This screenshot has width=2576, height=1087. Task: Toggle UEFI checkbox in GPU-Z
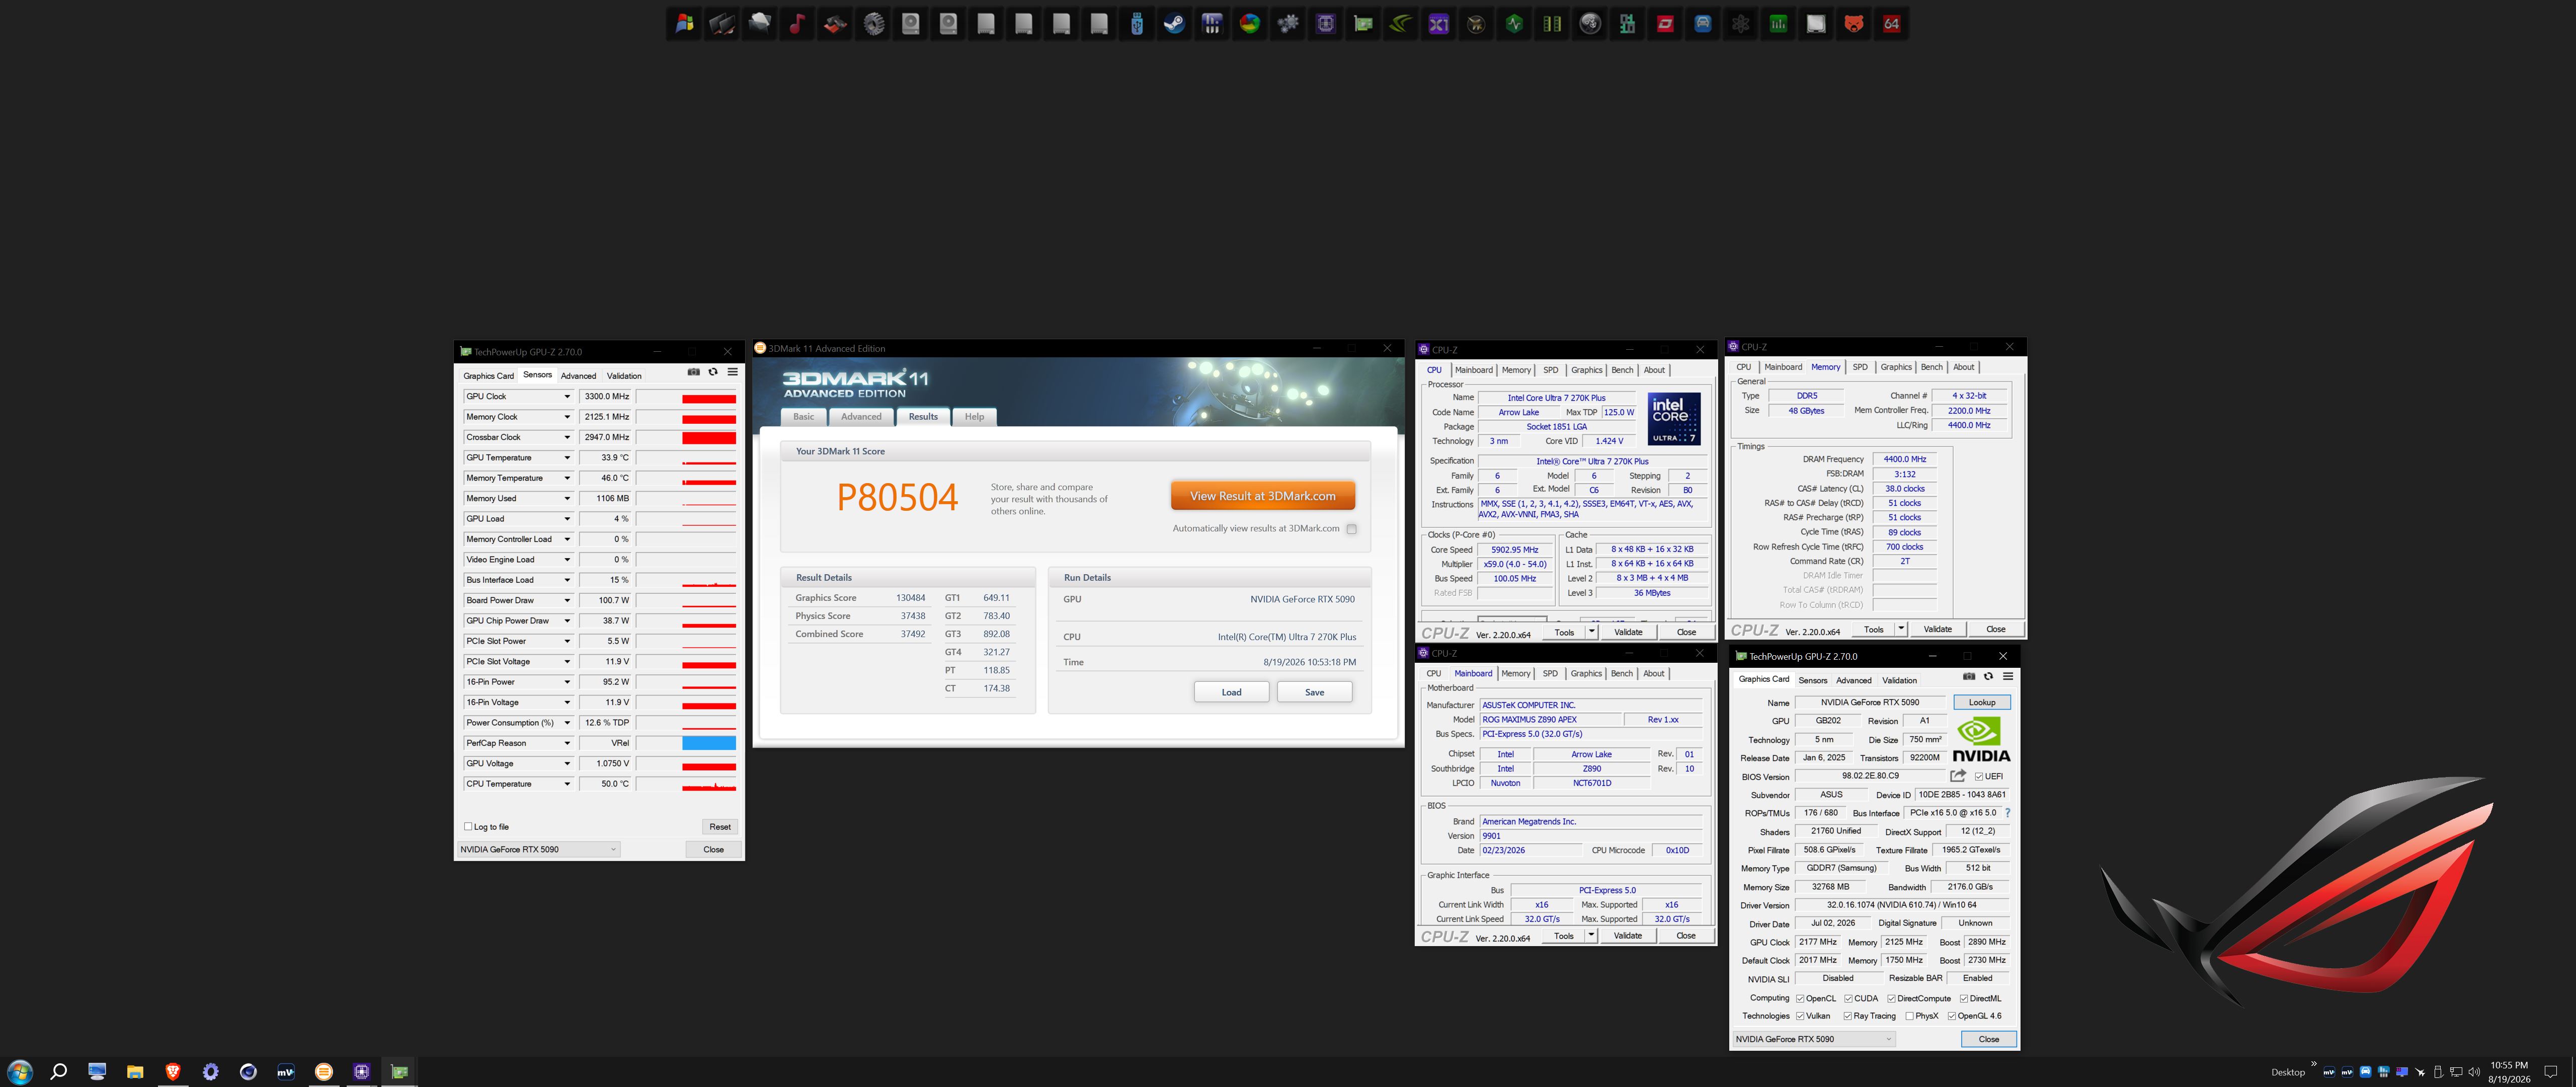point(1979,777)
